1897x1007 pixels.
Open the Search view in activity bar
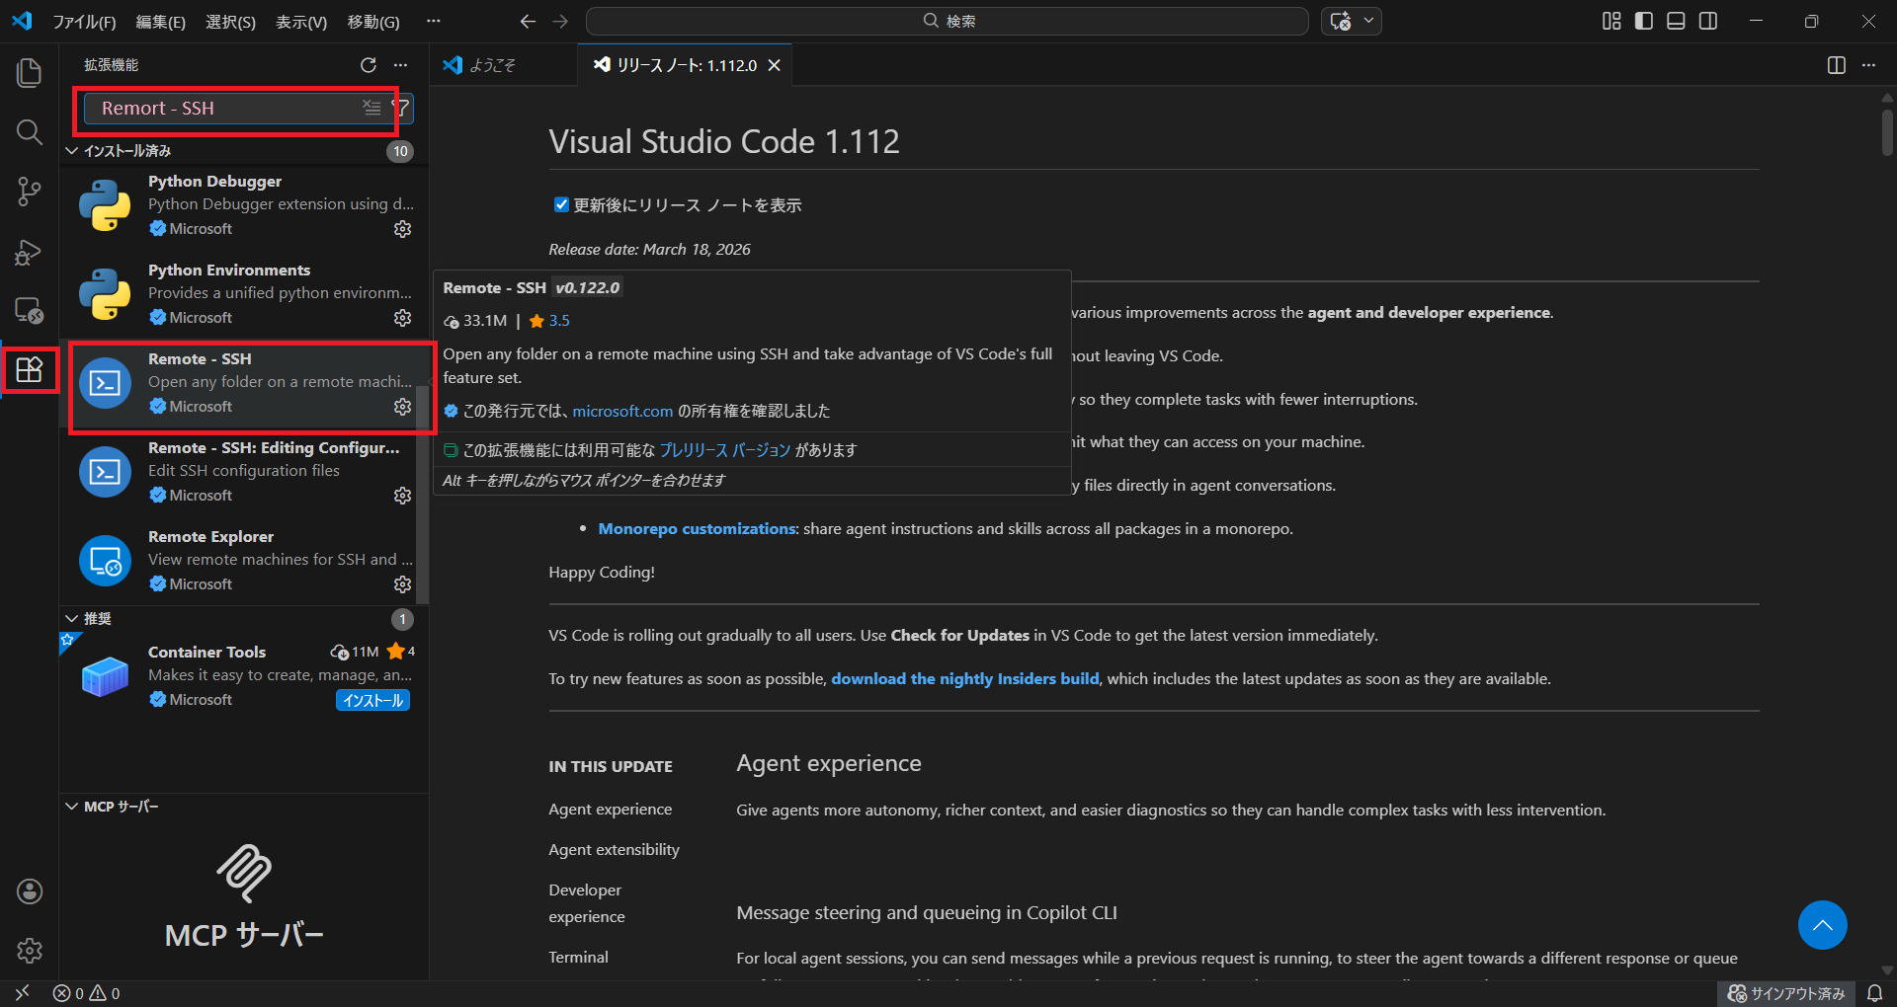tap(30, 132)
